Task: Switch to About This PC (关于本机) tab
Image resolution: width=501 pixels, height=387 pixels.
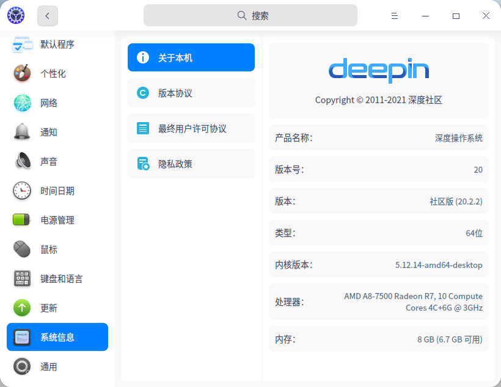Action: tap(191, 58)
